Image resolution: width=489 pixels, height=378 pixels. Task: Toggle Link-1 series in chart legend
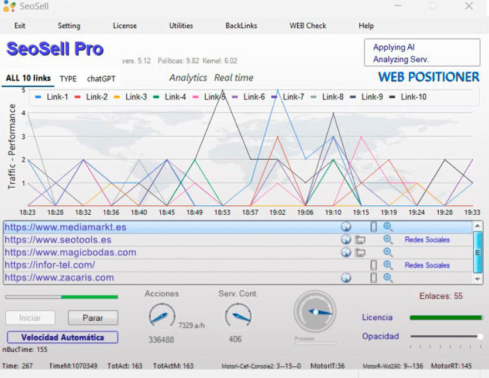(x=52, y=97)
